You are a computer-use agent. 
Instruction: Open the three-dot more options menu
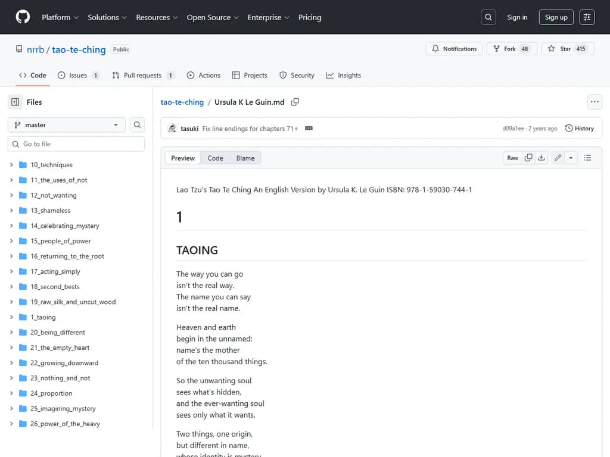[x=594, y=102]
